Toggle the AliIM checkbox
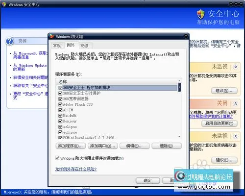Image resolution: width=245 pixels, height=196 pixels. coord(60,110)
